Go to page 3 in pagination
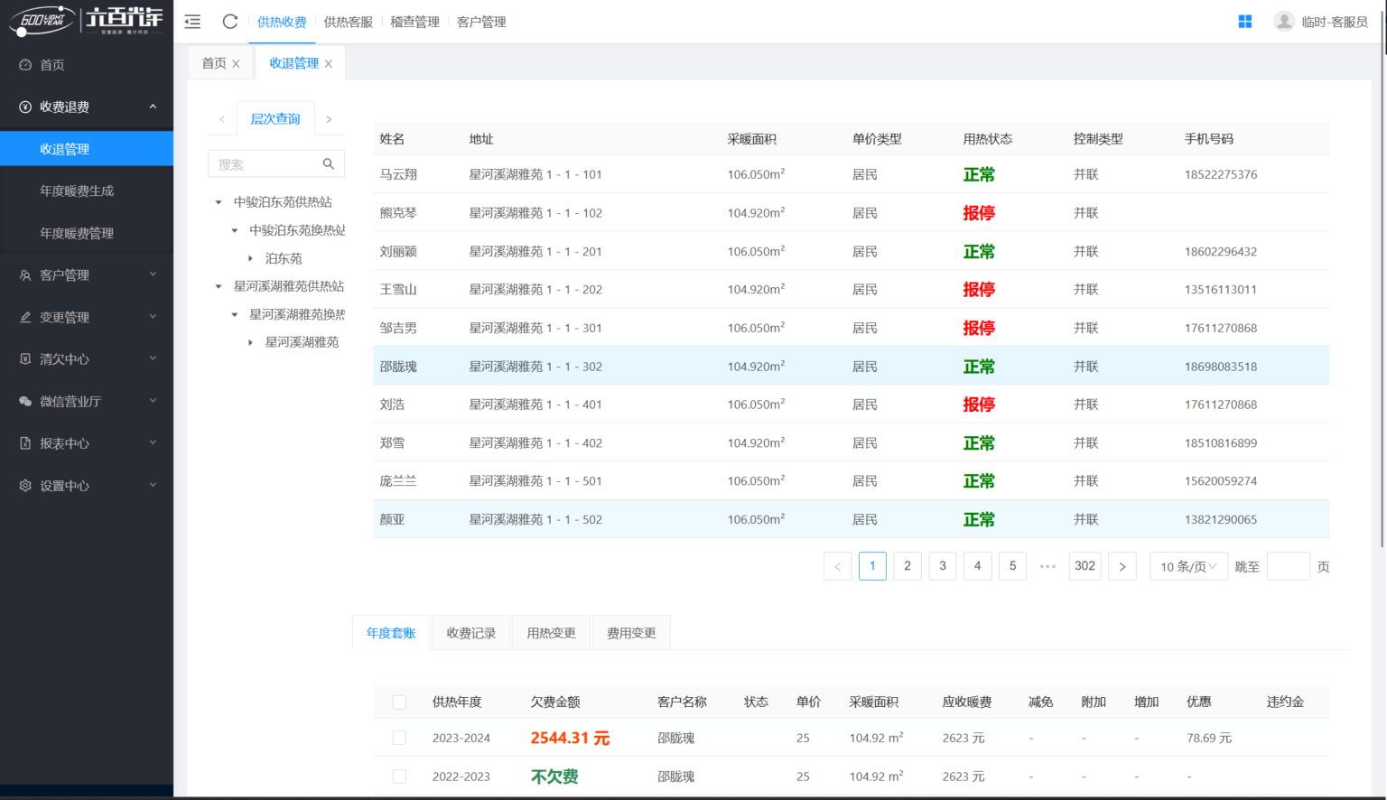This screenshot has width=1387, height=800. click(943, 566)
